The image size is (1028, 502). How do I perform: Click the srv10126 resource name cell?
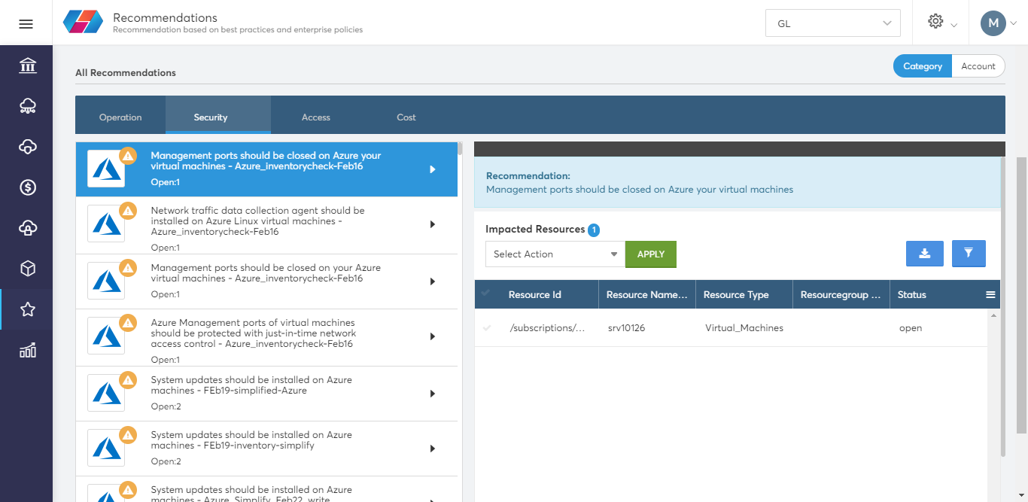(x=626, y=328)
